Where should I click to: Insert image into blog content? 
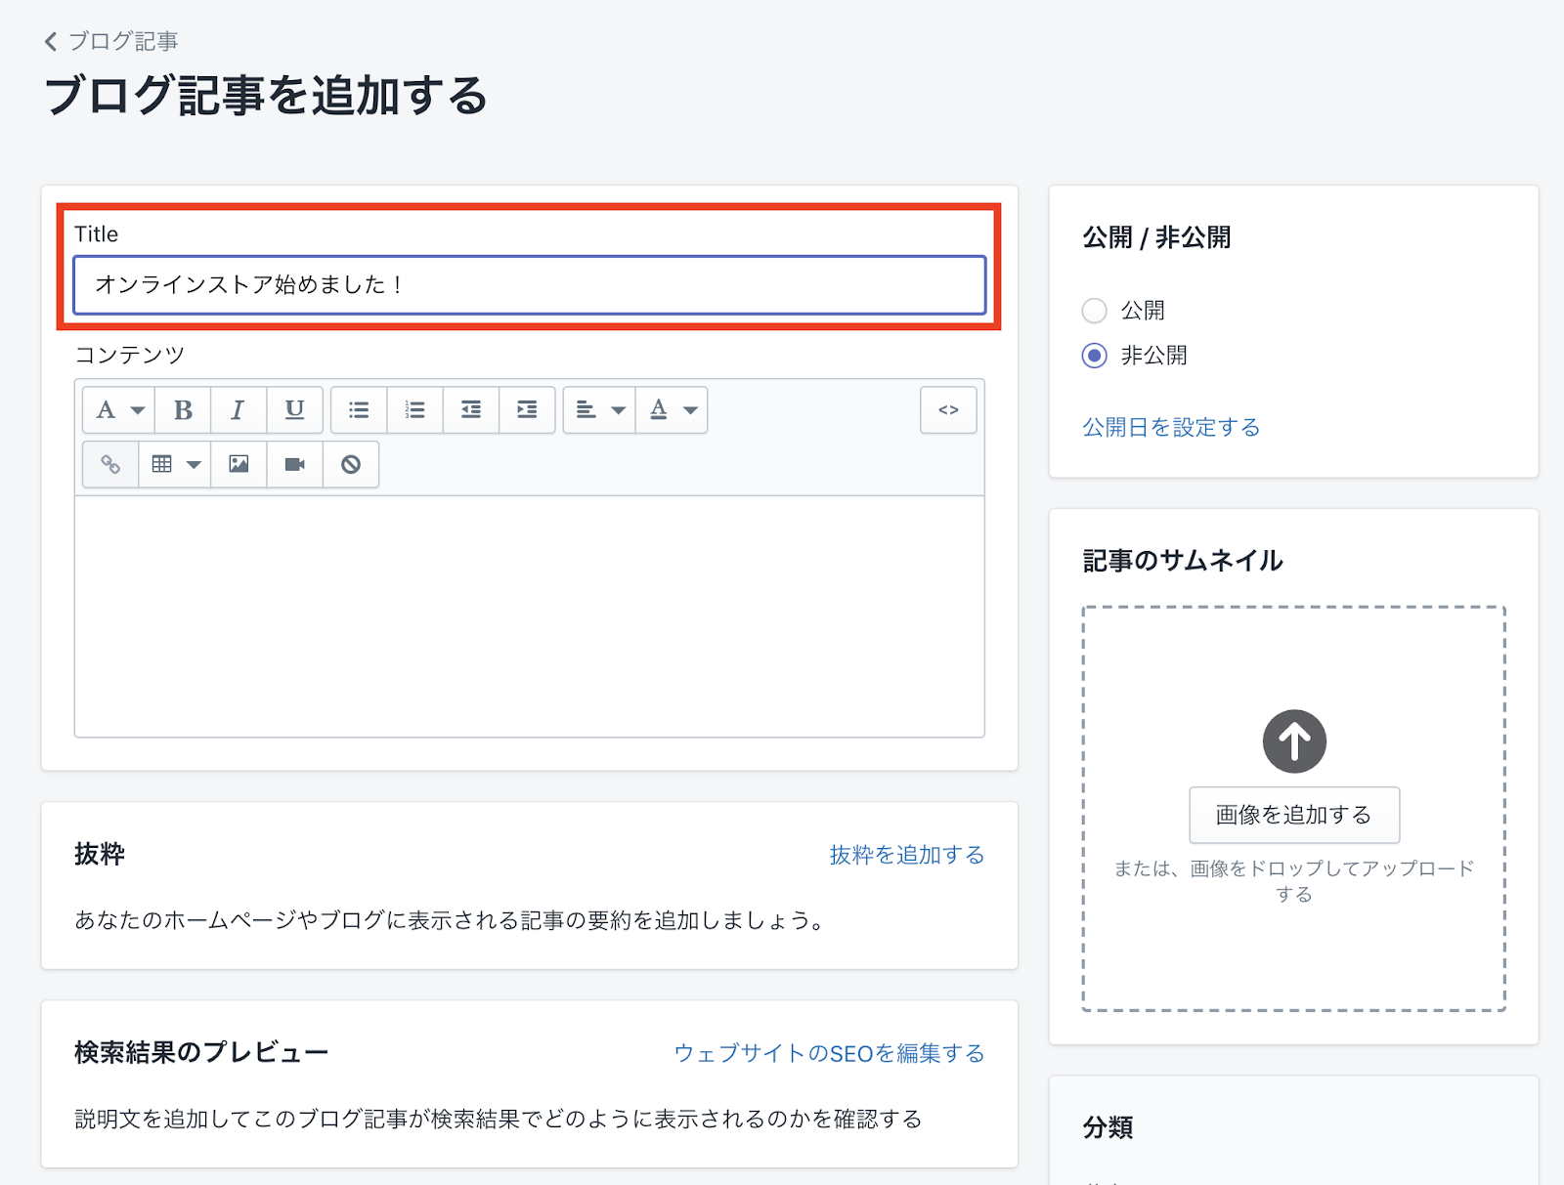239,464
